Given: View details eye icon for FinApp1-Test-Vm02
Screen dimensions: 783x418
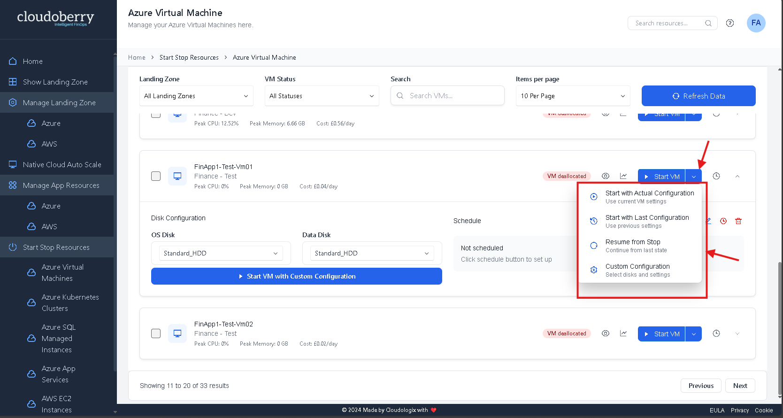Looking at the screenshot, I should (606, 333).
